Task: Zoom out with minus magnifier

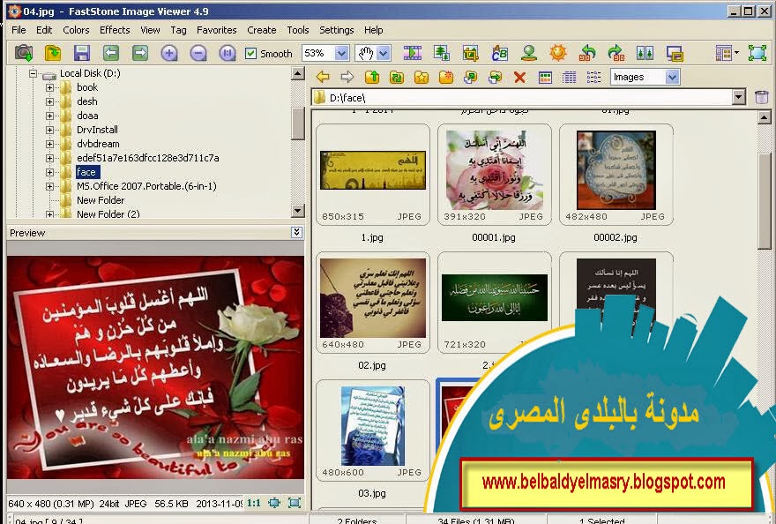Action: tap(198, 53)
